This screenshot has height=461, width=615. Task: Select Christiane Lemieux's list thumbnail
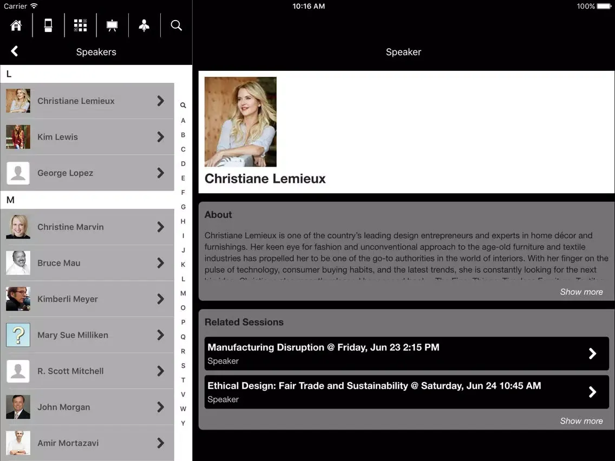coord(18,101)
